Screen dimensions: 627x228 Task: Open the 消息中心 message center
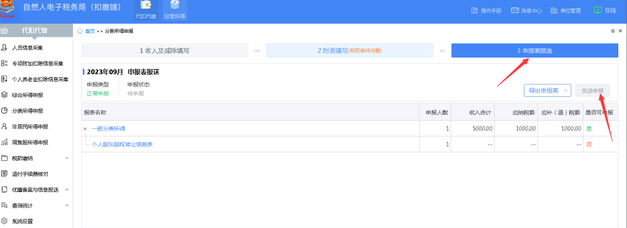click(x=526, y=11)
